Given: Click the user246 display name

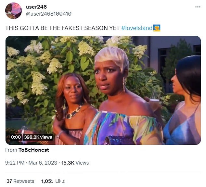Looking at the screenshot, I should coord(36,7).
